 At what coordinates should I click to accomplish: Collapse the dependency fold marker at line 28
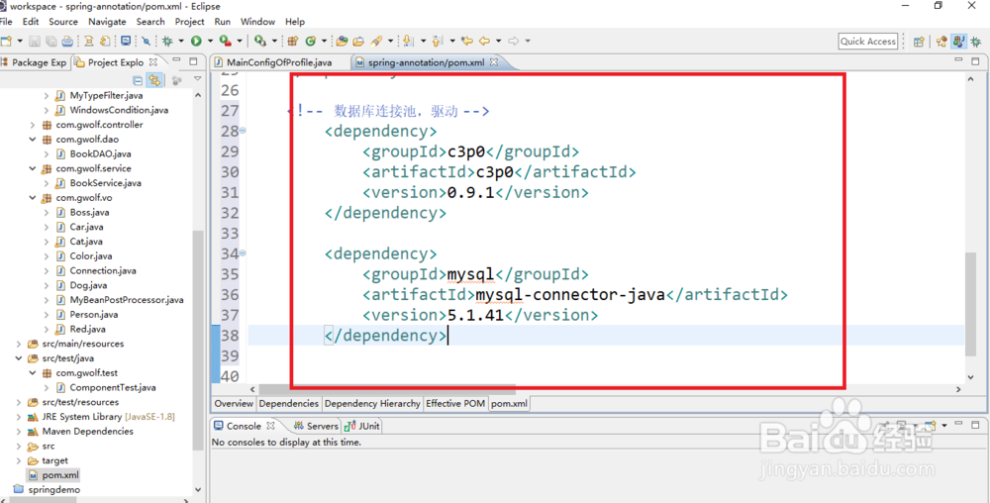(244, 132)
